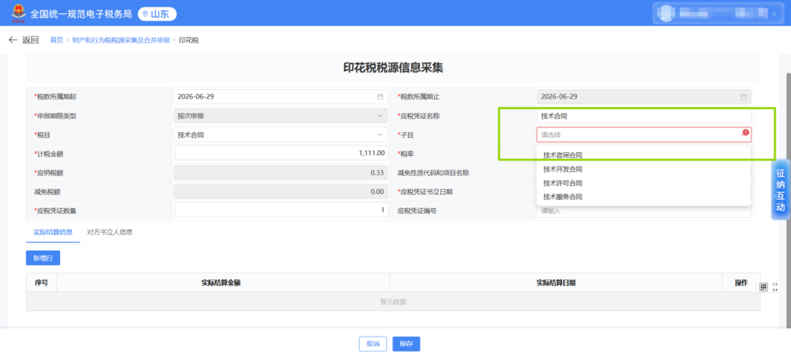Image resolution: width=791 pixels, height=358 pixels.
Task: Click the 返回 back arrow
Action: point(12,40)
